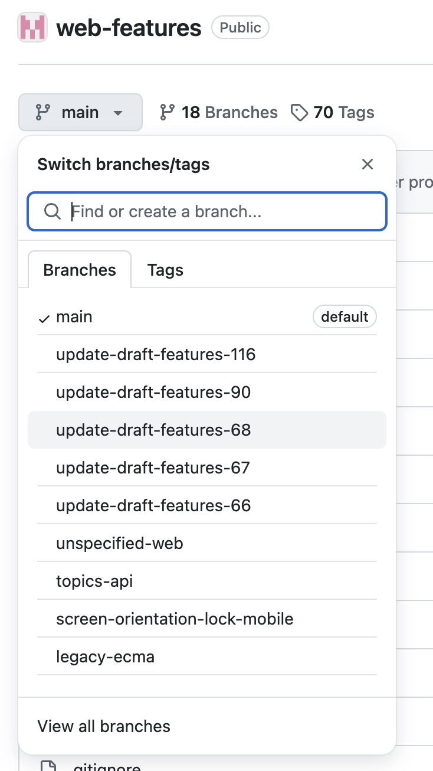This screenshot has width=433, height=771.
Task: Click the Switch branches/tags heading
Action: coord(123,164)
